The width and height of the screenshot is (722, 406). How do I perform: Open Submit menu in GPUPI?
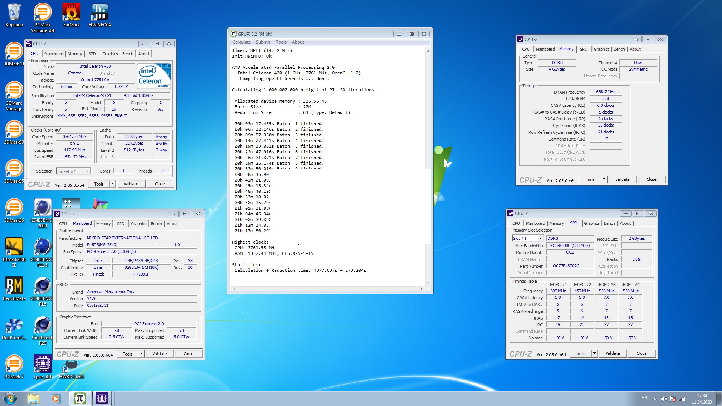(263, 42)
